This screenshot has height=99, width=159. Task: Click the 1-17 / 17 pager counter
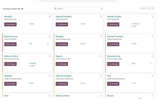(x=142, y=8)
